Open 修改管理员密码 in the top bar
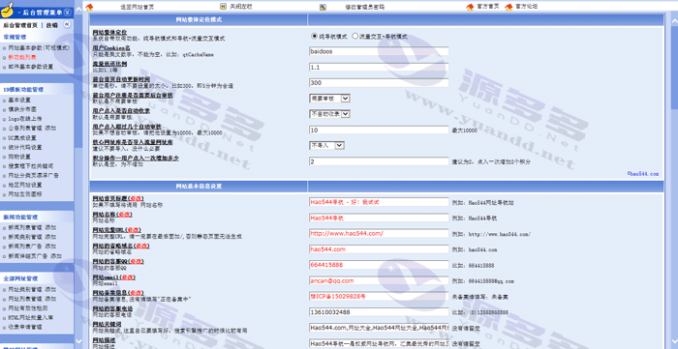The height and width of the screenshot is (349, 678). 364,7
